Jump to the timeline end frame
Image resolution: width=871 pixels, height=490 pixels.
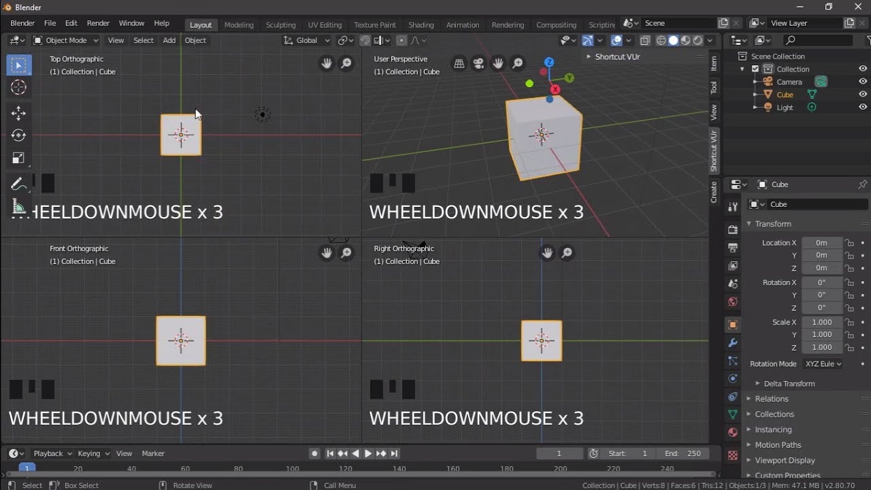(395, 453)
